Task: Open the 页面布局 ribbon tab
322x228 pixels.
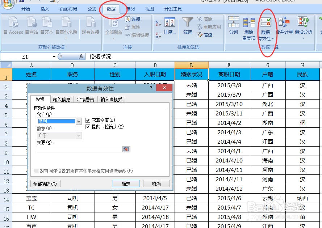Action: point(68,9)
